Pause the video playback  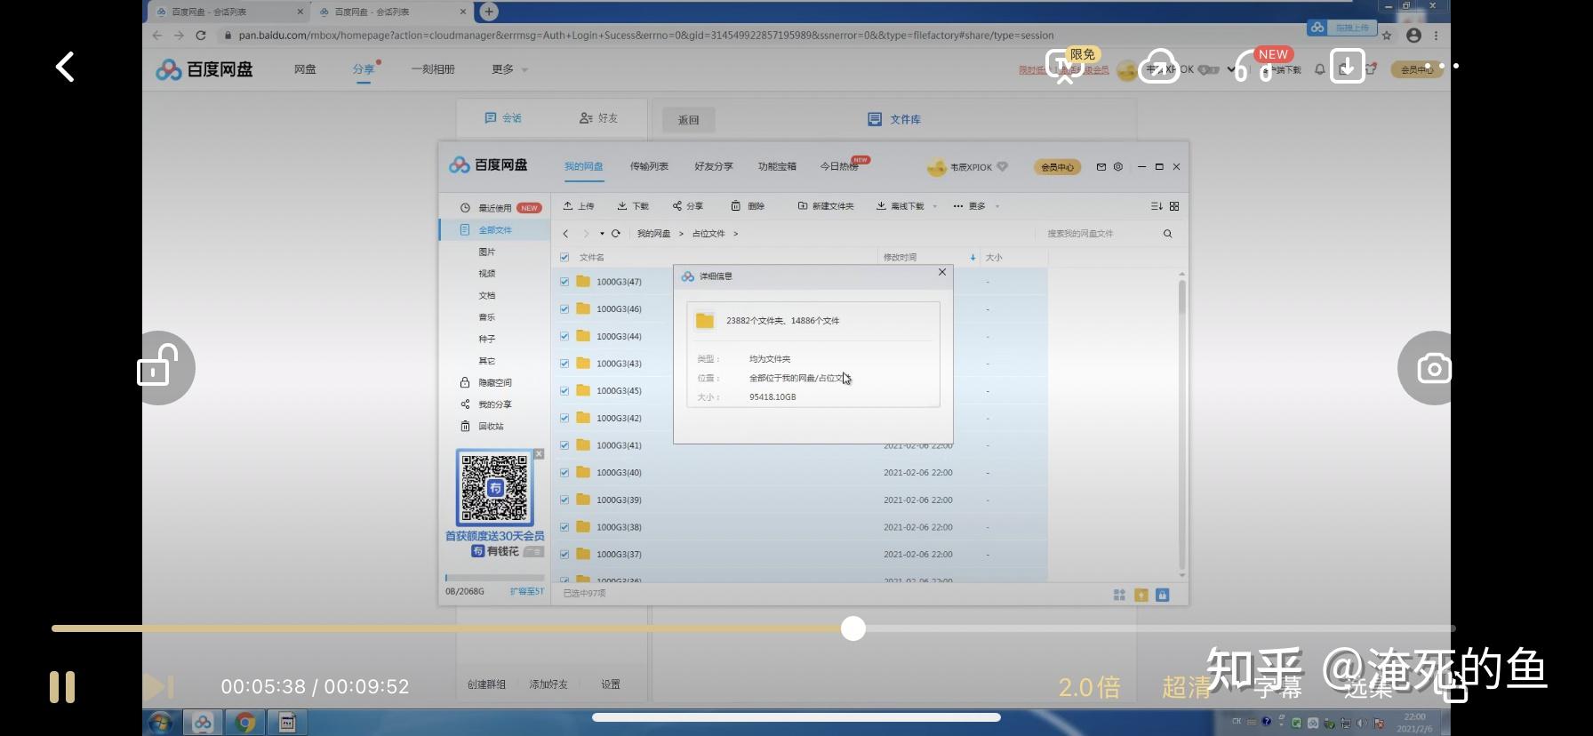click(x=62, y=686)
